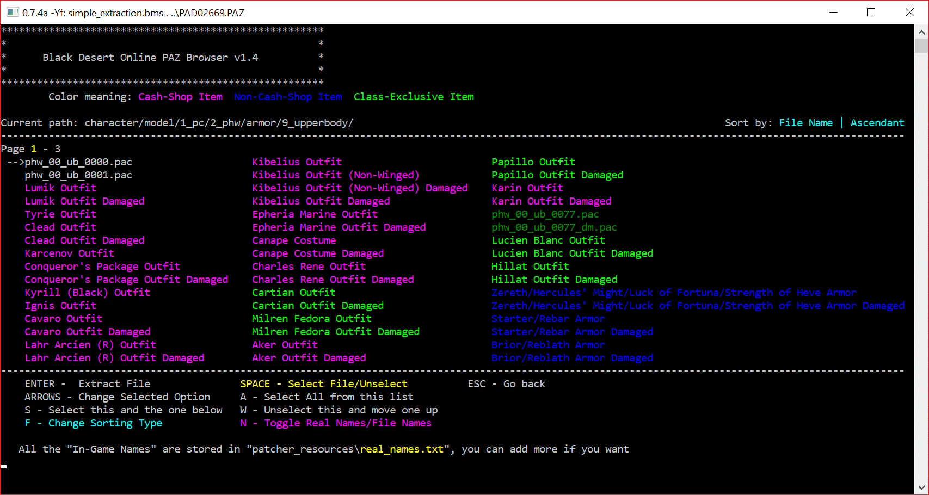Click the File Name sort option
Viewport: 929px width, 495px height.
tap(805, 123)
